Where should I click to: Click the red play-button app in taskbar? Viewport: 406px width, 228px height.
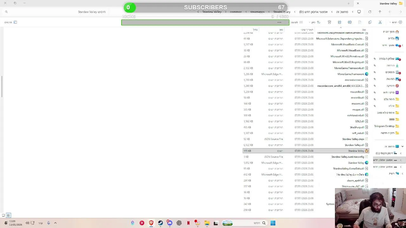(x=142, y=223)
